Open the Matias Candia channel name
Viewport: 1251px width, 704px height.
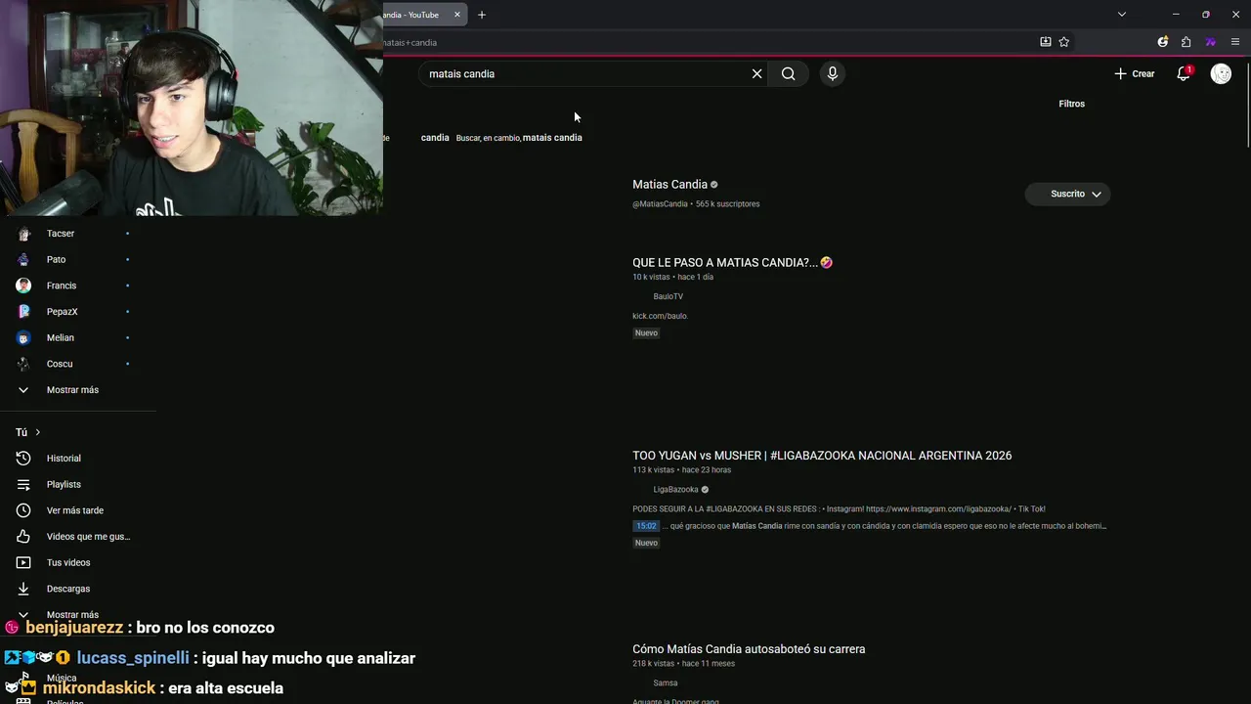(x=669, y=184)
